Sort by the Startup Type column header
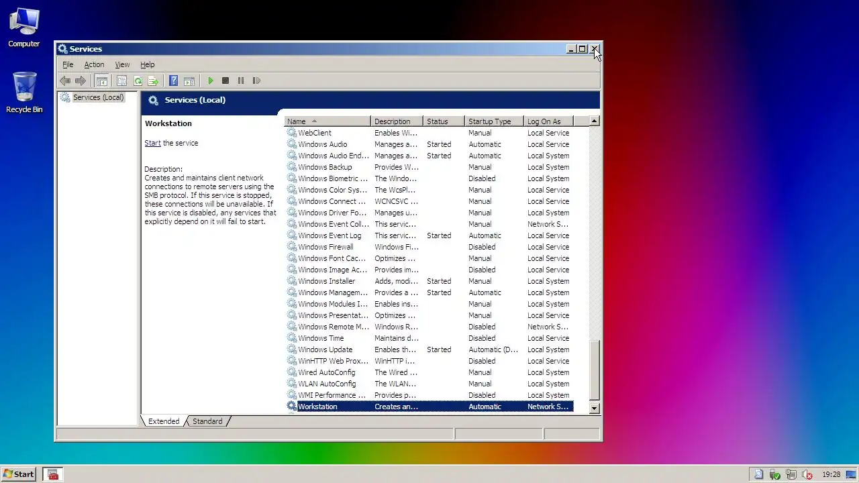This screenshot has height=483, width=859. pos(494,121)
